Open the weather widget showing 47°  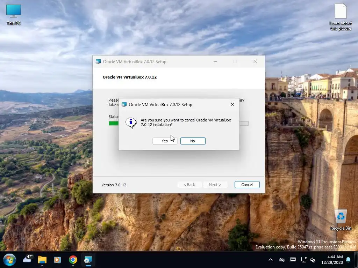[x=28, y=259]
